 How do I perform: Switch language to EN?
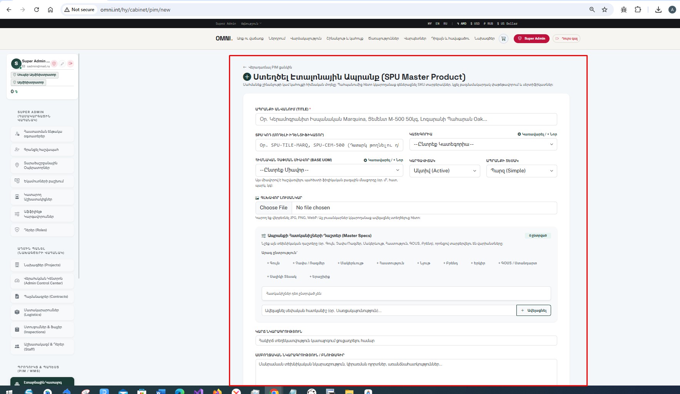tap(438, 23)
